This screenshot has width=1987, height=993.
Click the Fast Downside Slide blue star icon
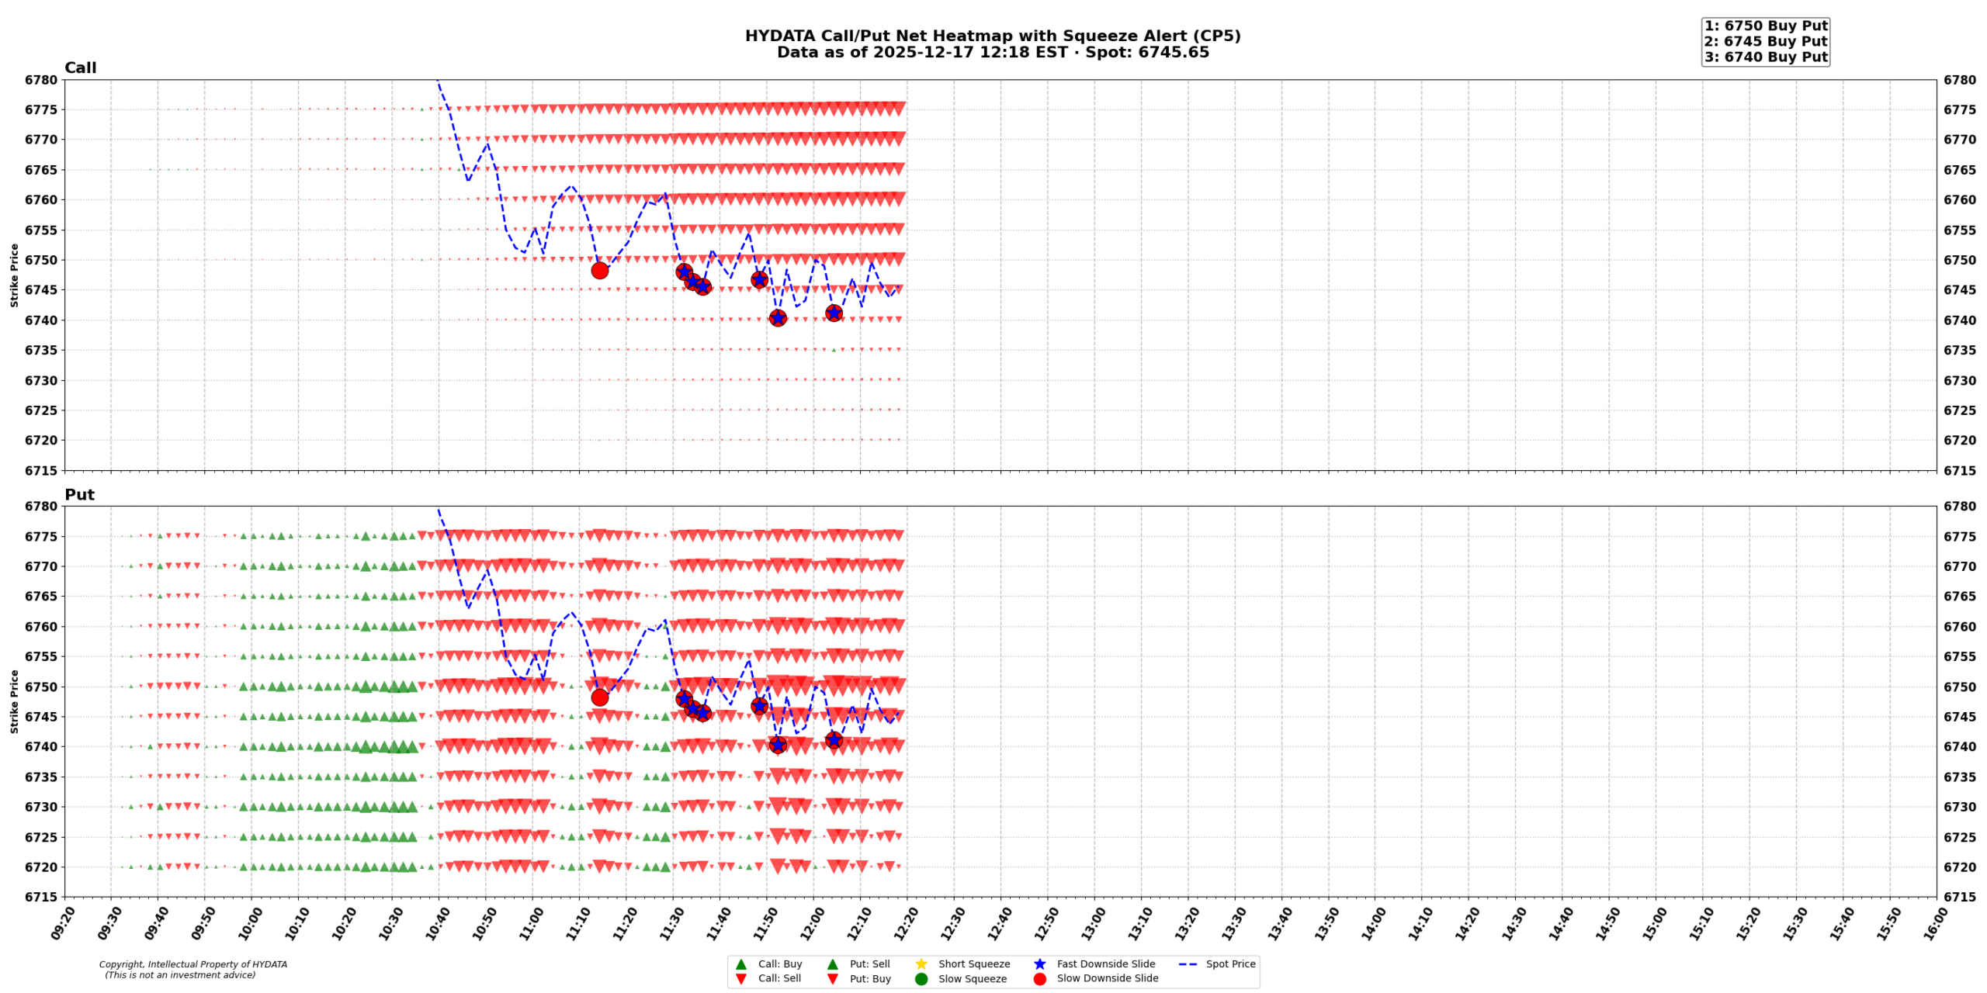1040,964
